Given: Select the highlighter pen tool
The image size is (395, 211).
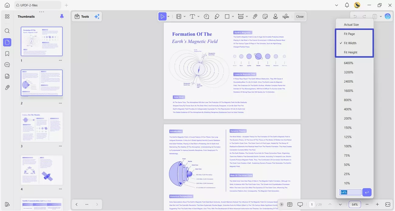Looking at the screenshot, I should 217,16.
